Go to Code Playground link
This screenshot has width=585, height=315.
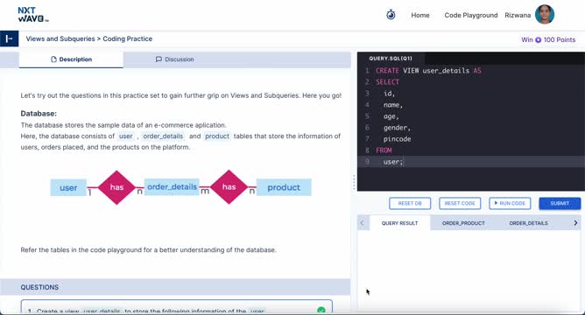tap(471, 15)
